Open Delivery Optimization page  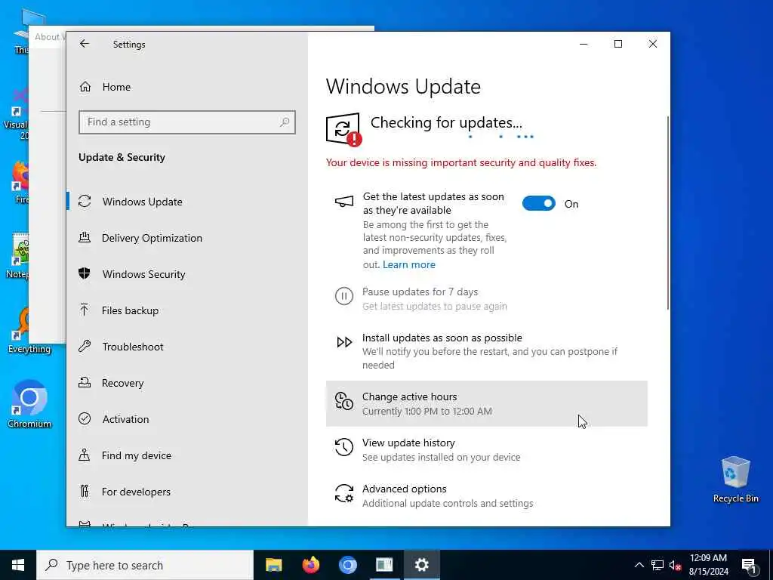(x=187, y=238)
